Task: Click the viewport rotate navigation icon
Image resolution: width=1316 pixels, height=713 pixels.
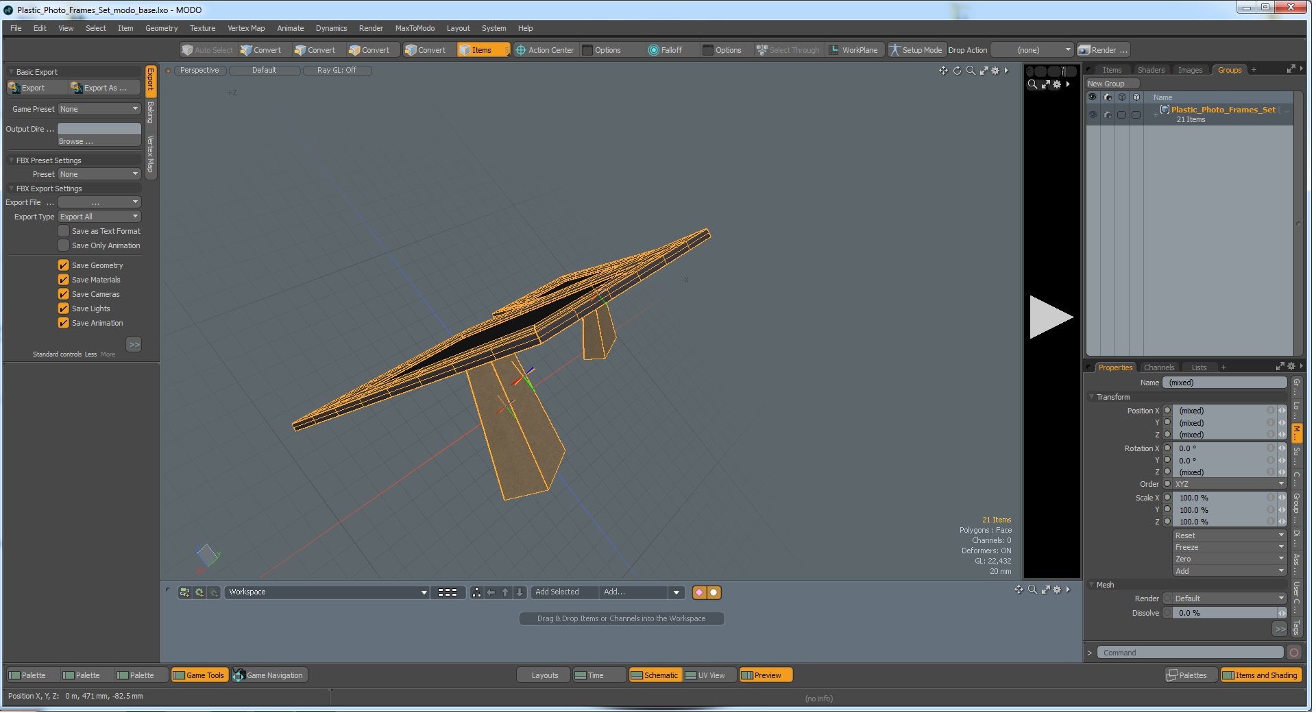Action: (x=957, y=71)
